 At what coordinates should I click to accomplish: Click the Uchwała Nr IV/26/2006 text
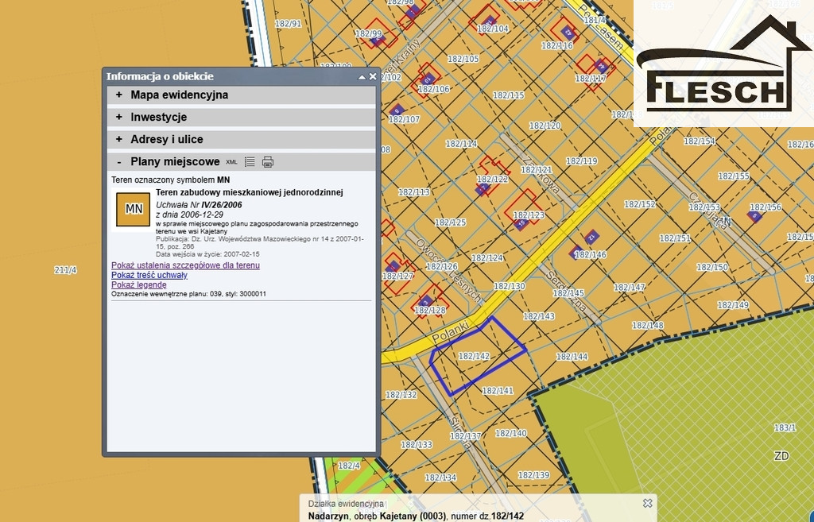click(x=199, y=205)
